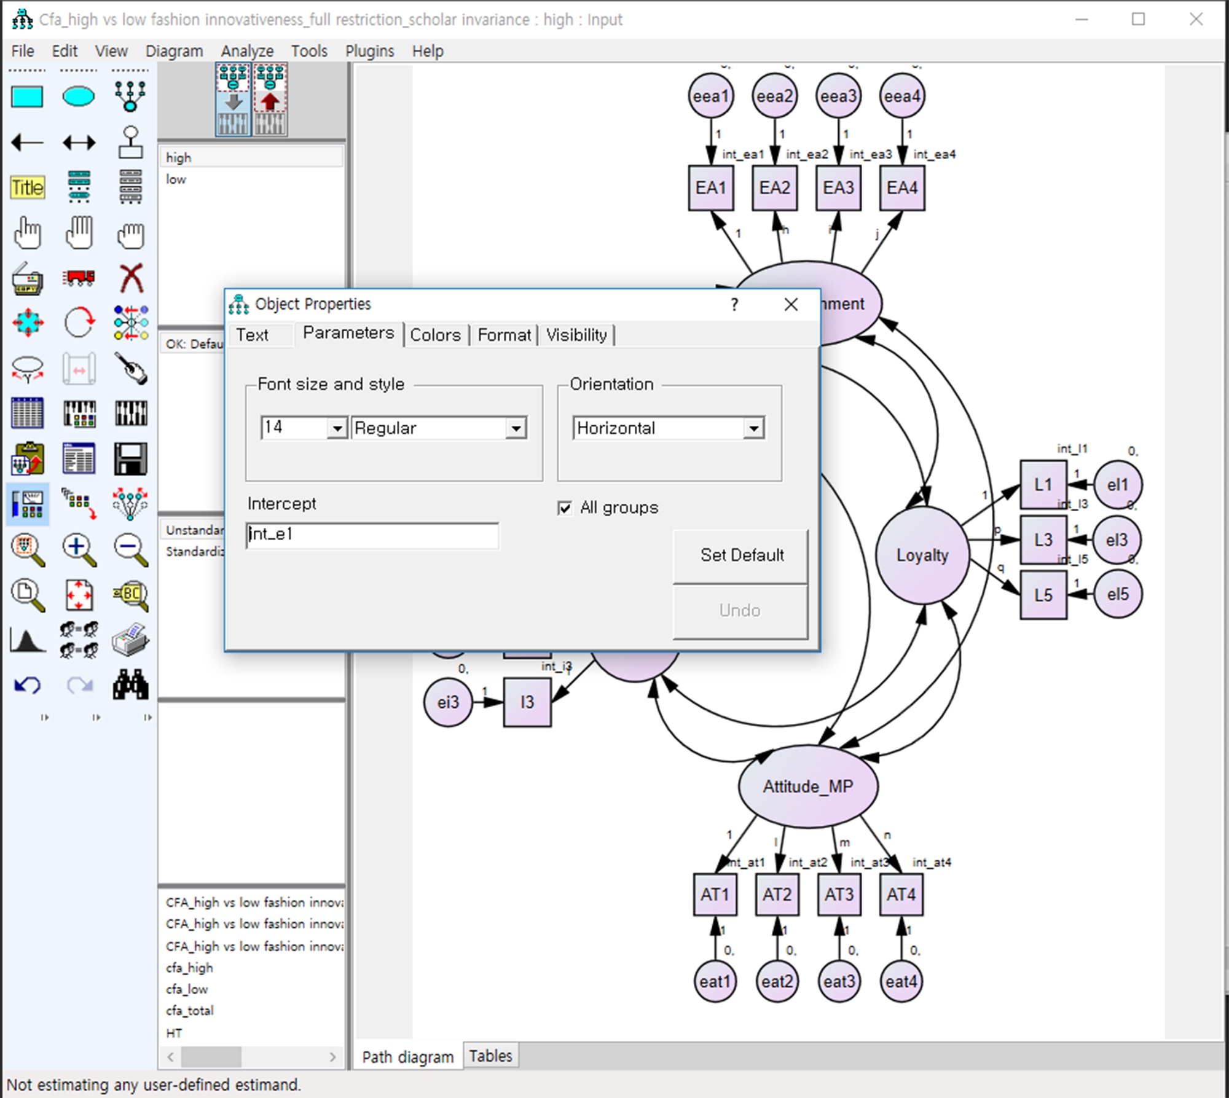Click the Title figure caption tool
This screenshot has width=1229, height=1098.
pyautogui.click(x=27, y=187)
